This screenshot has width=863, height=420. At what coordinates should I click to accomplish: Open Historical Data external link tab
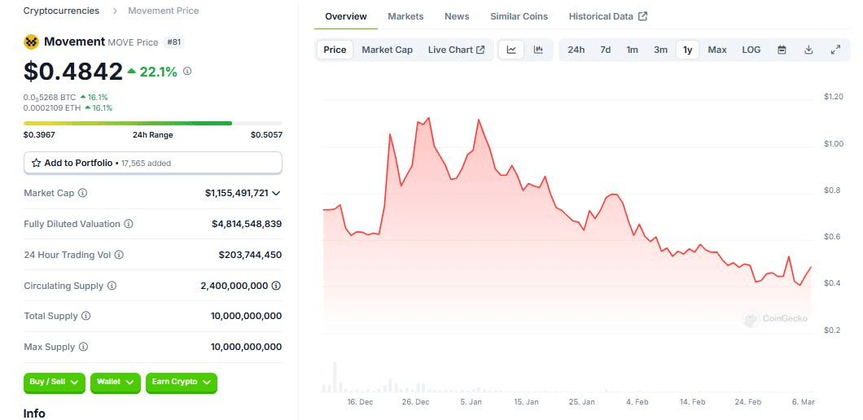pyautogui.click(x=608, y=16)
